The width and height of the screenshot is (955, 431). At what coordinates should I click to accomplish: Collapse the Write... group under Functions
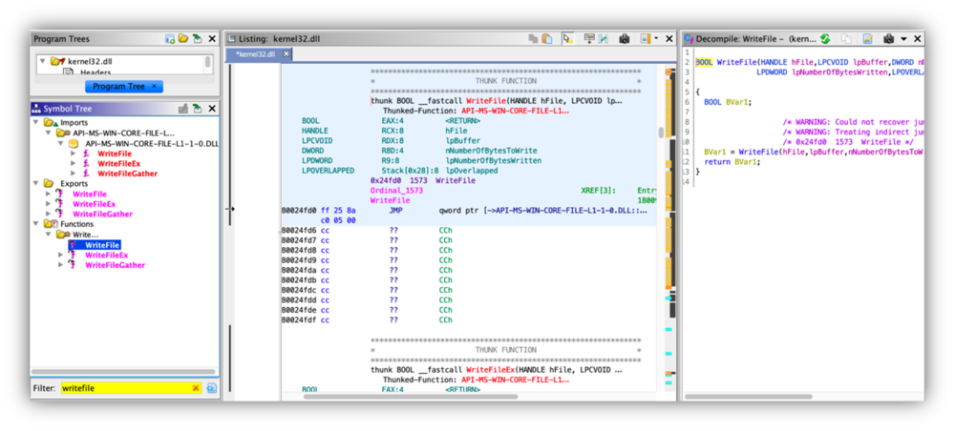coord(48,234)
